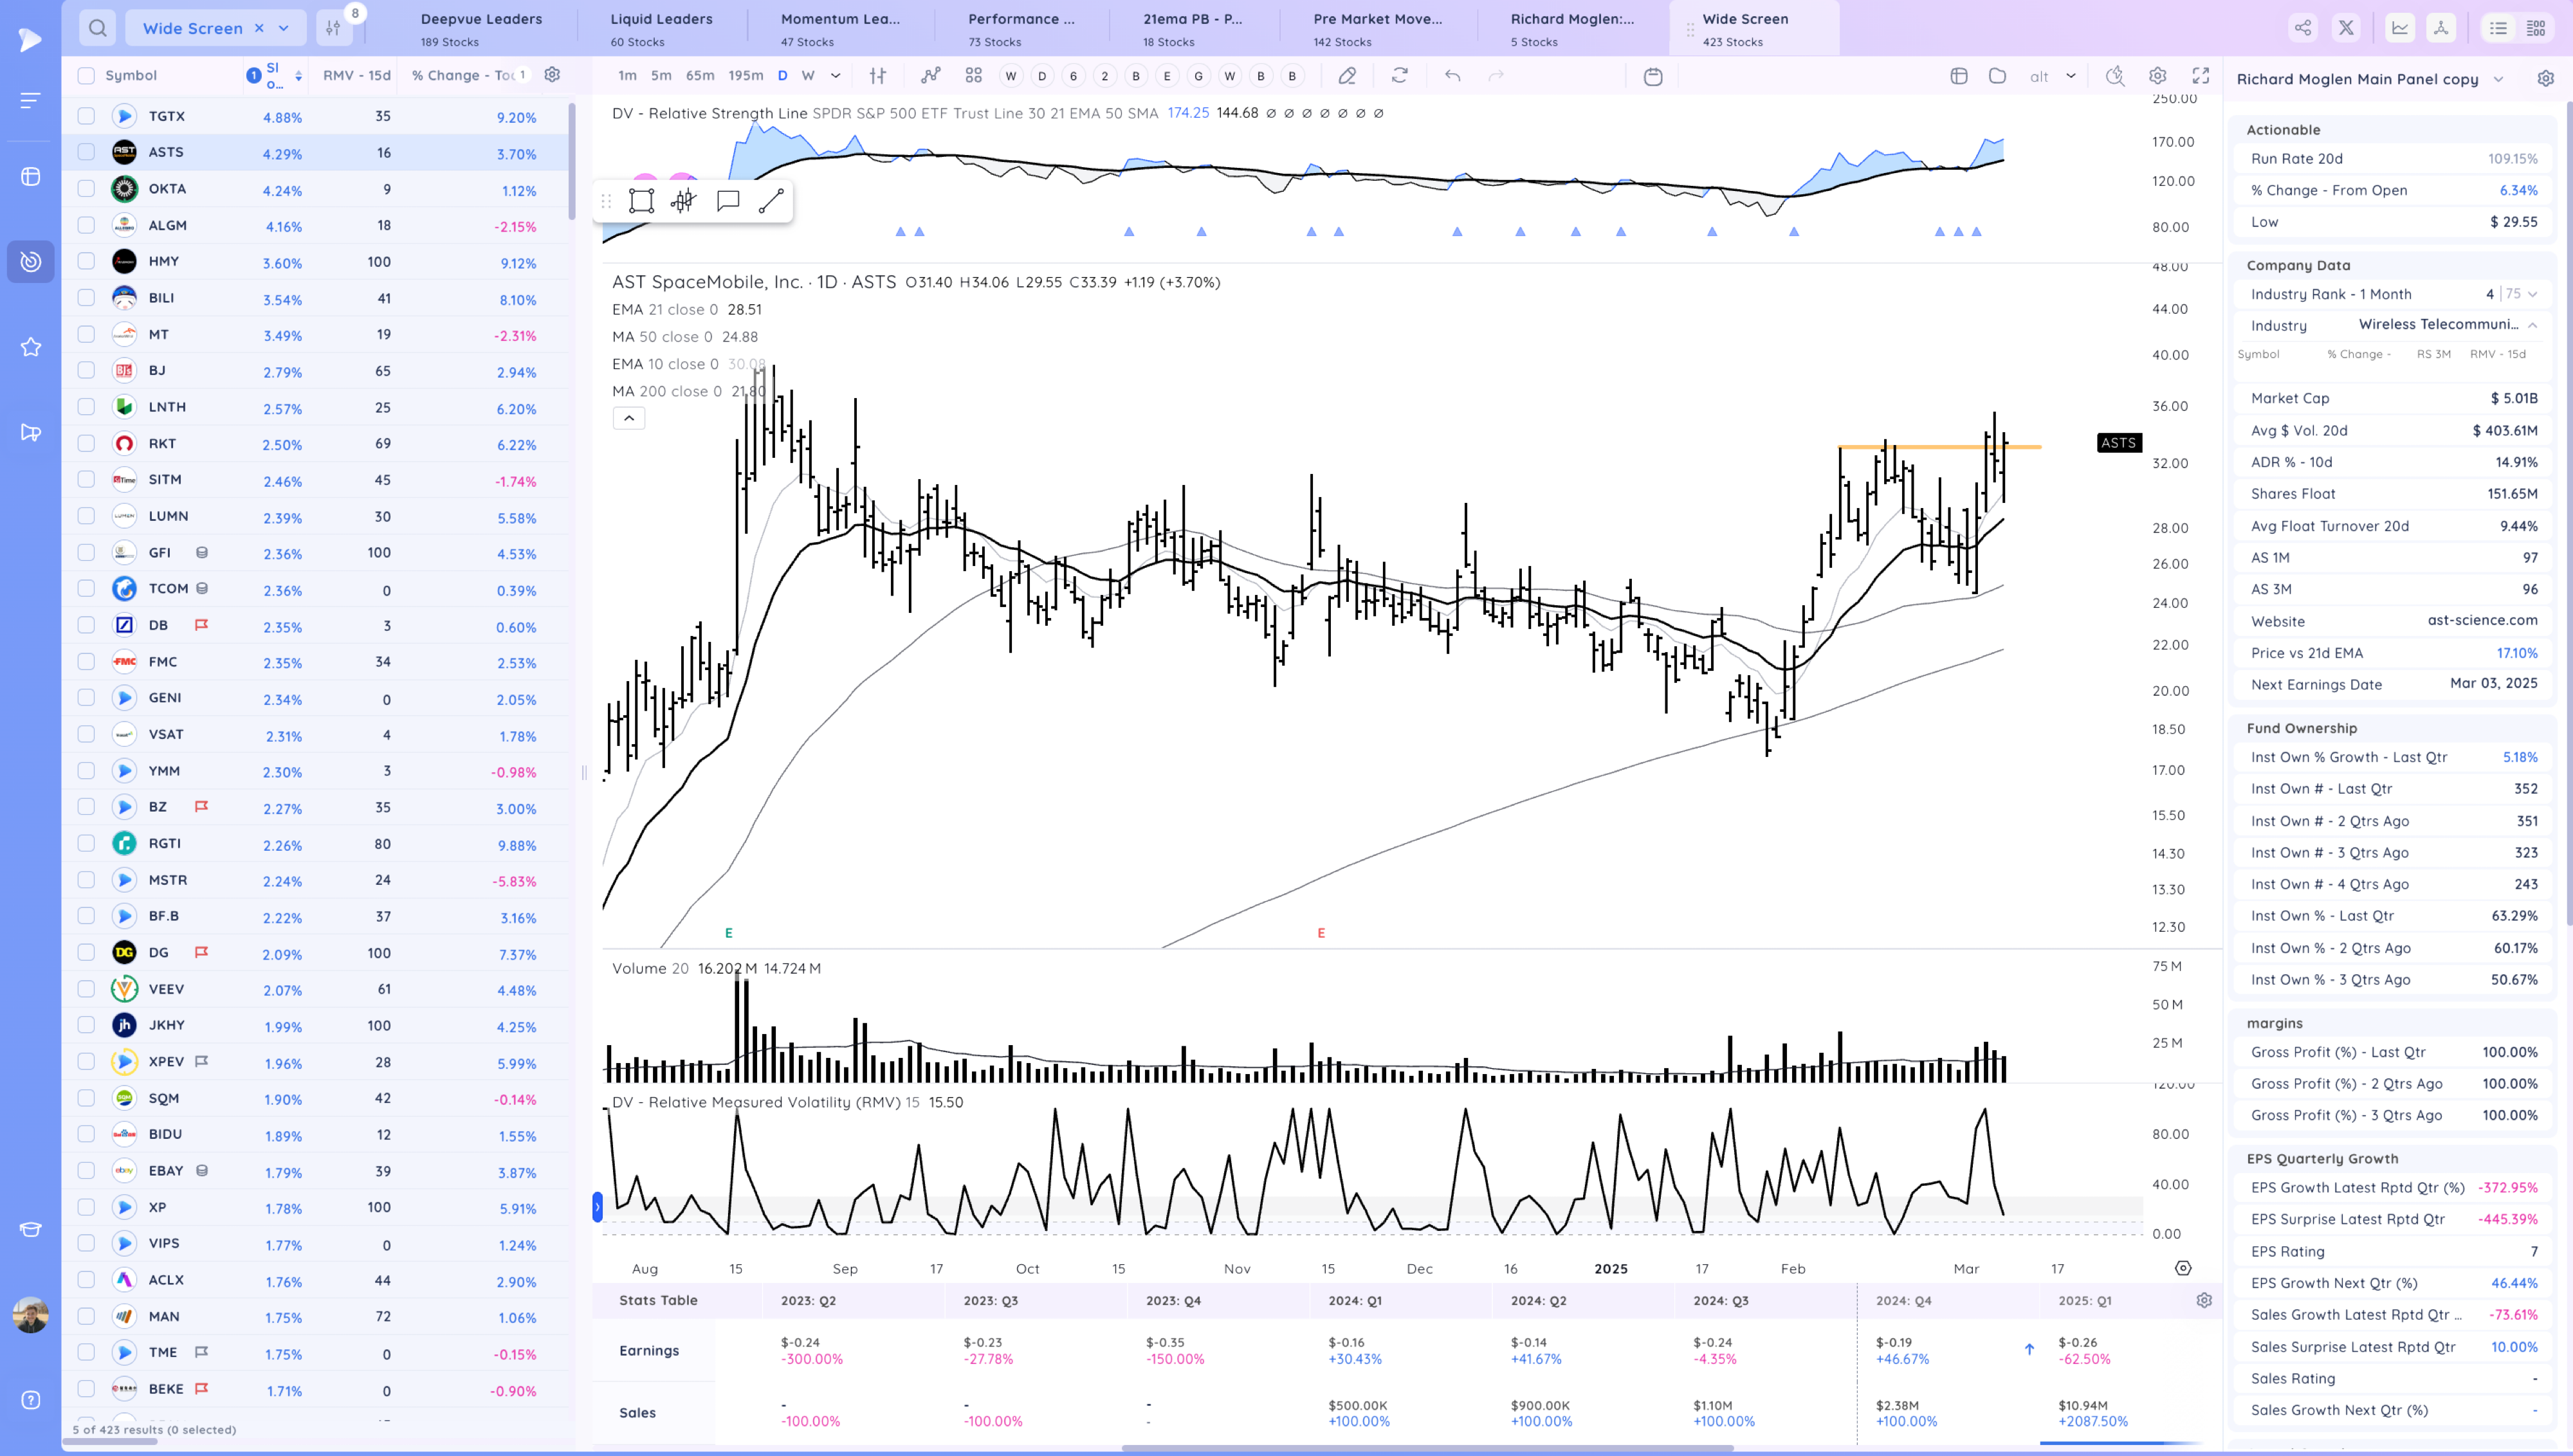The width and height of the screenshot is (2573, 1456).
Task: Check the TGTX row checkbox
Action: [x=86, y=116]
